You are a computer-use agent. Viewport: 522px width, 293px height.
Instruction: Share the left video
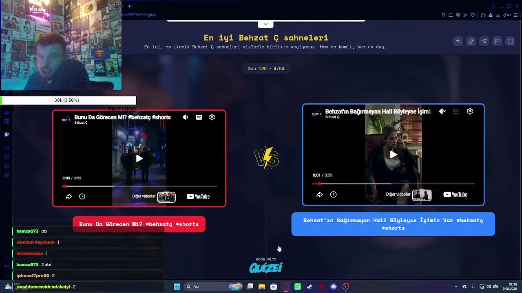[x=69, y=197]
